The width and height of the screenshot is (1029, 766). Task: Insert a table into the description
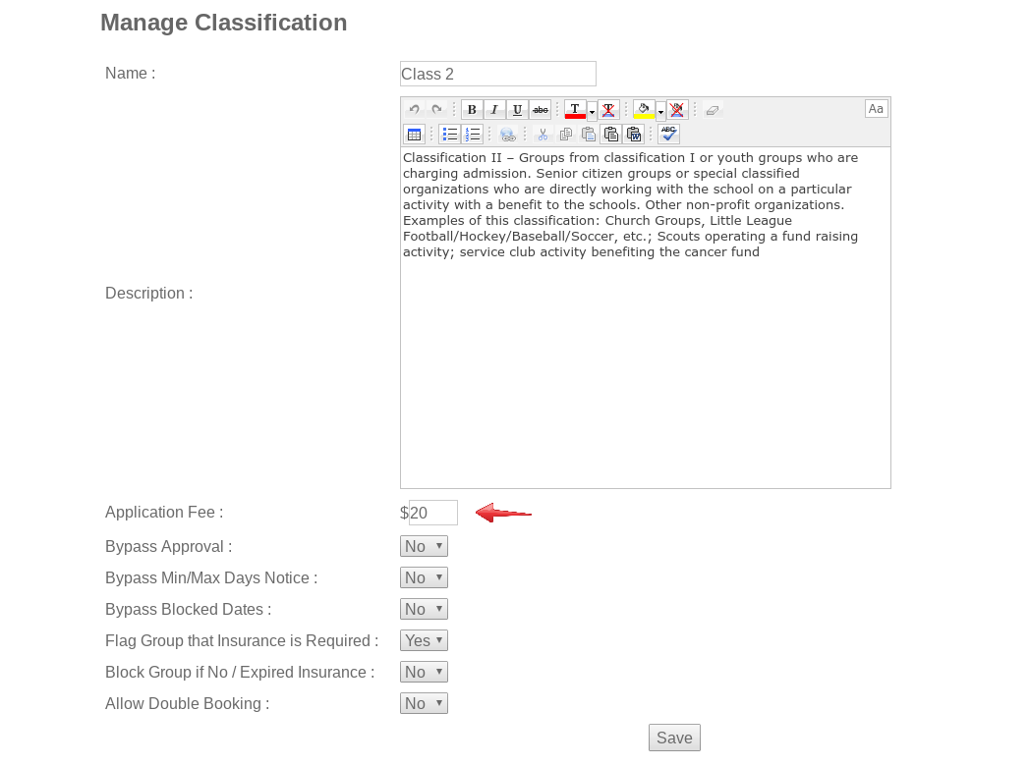click(x=414, y=134)
